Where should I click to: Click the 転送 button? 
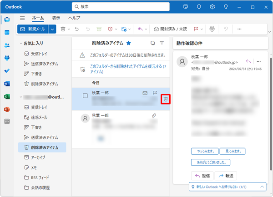click(x=226, y=176)
